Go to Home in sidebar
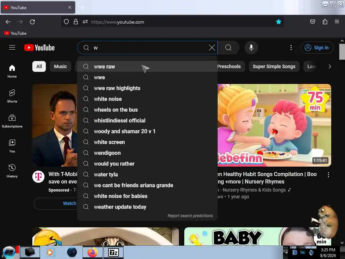Viewport: 345px width, 259px height. pyautogui.click(x=12, y=71)
